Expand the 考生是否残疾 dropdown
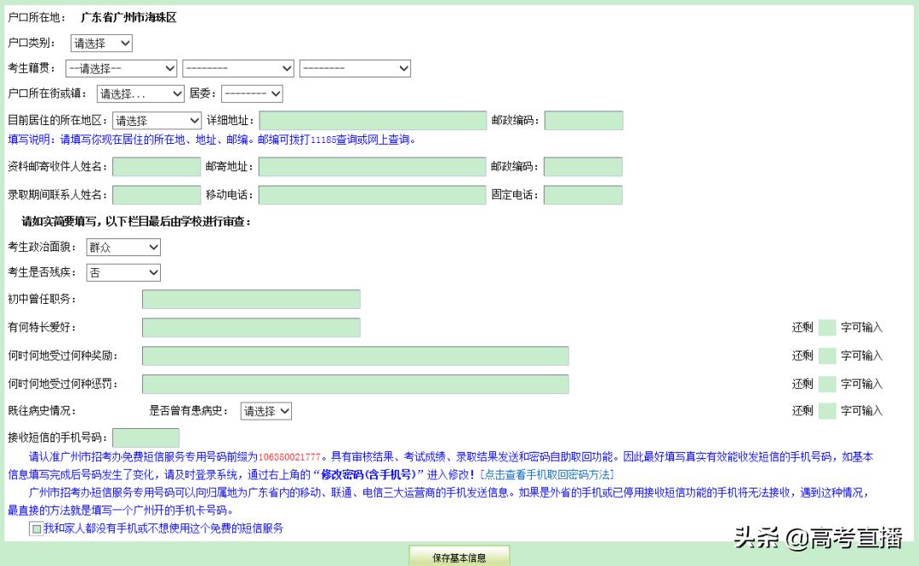 click(x=123, y=272)
